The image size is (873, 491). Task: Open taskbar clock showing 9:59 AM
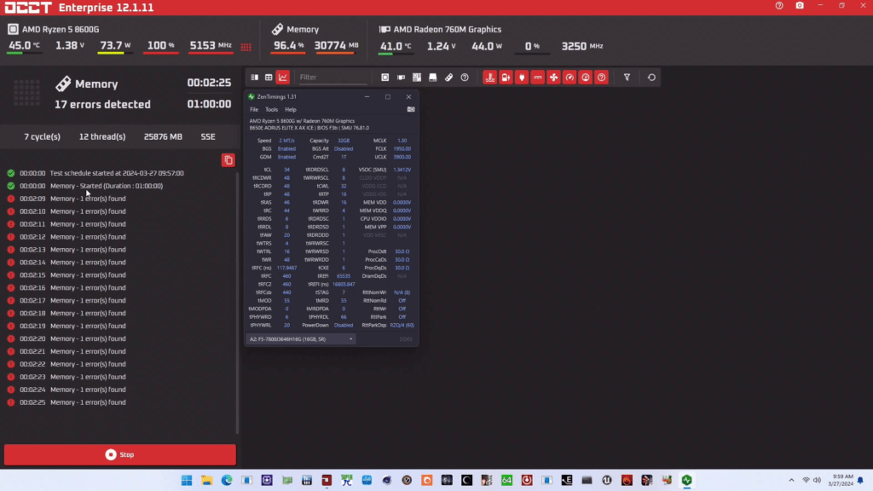coord(841,480)
